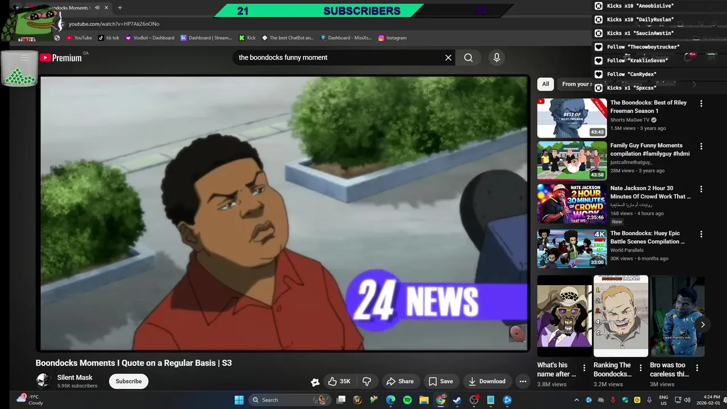
Task: Open Silent Mask channel avatar
Action: click(x=44, y=381)
